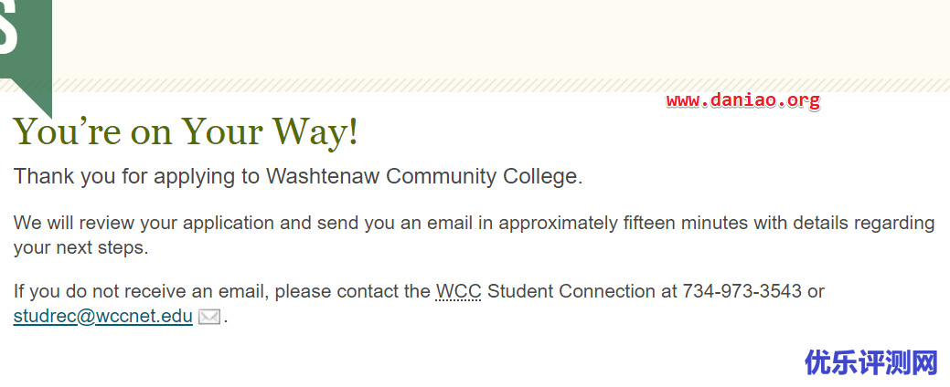Click the dotted-underlined WCC abbreviation
Image resolution: width=950 pixels, height=387 pixels.
459,291
